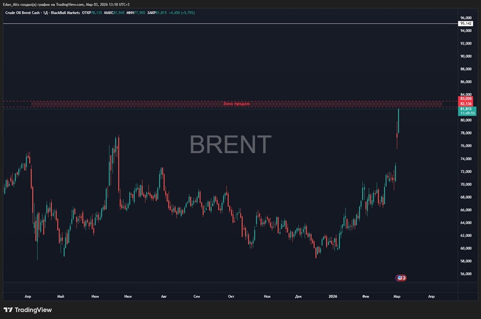Select the Зона продаж zone label
This screenshot has height=319, width=481.
coord(236,104)
